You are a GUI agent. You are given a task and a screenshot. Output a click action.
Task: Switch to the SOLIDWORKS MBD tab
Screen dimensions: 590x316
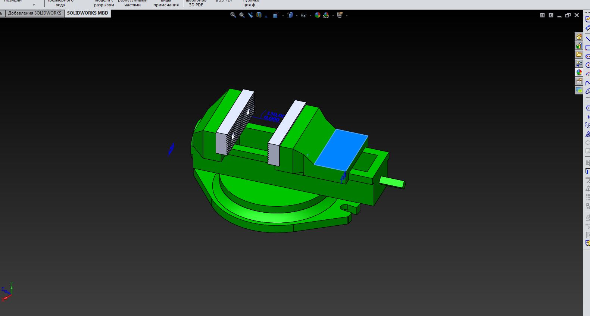pos(88,13)
